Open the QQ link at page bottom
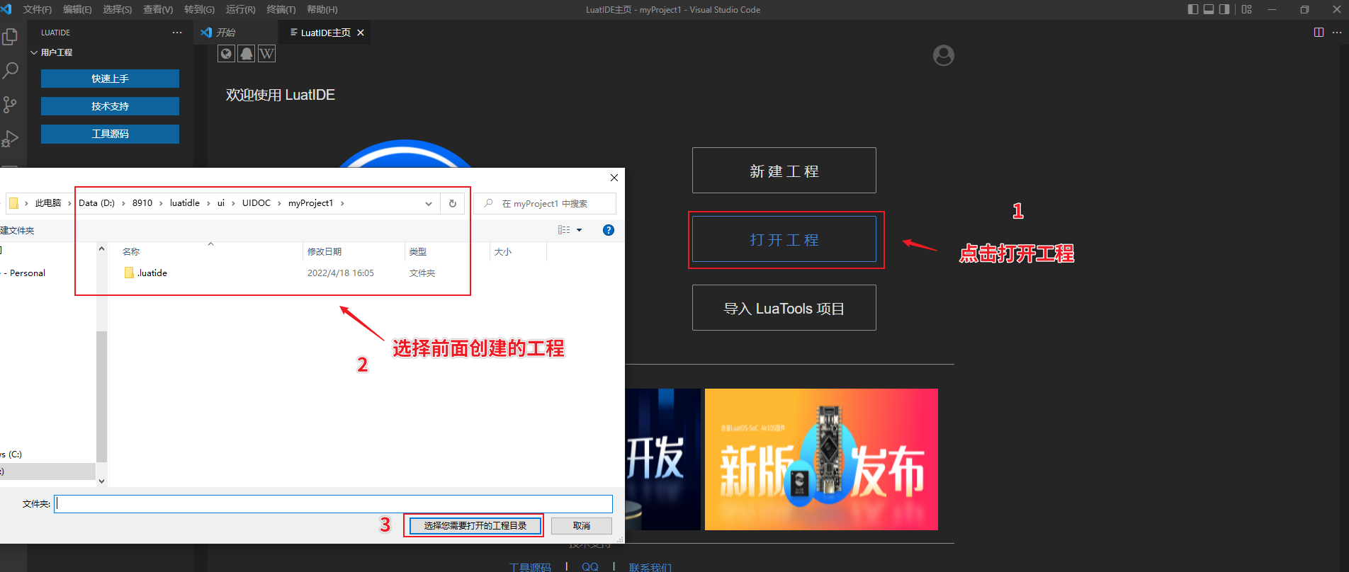 (x=590, y=567)
